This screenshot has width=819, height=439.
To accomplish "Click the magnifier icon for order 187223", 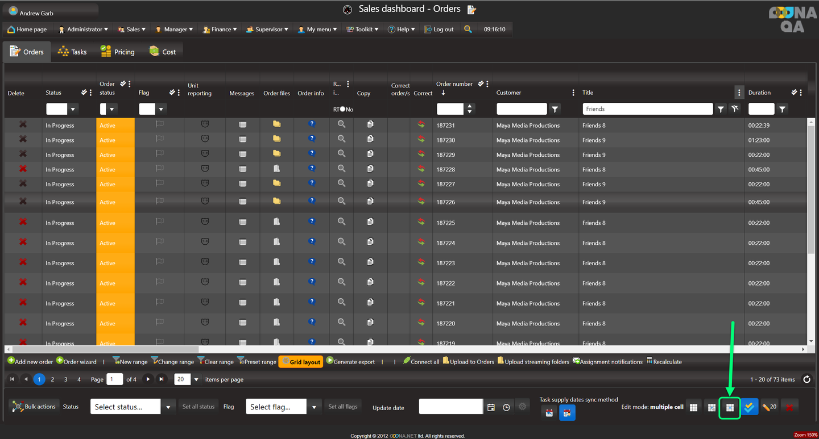I will coord(341,262).
